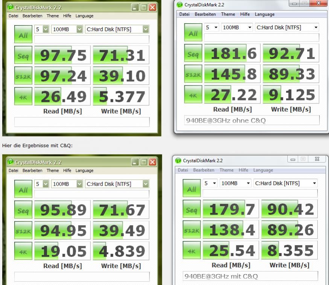
Task: Click the CrystalDiskMark icon in the 95.89 window's title bar
Action: tap(10, 162)
